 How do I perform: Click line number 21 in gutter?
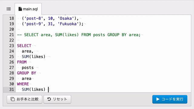coord(12,35)
